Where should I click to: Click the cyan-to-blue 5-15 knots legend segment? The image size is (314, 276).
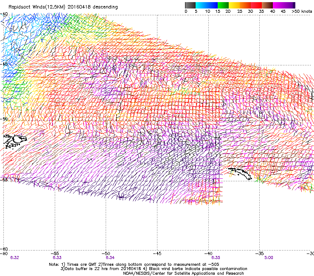(x=207, y=5)
